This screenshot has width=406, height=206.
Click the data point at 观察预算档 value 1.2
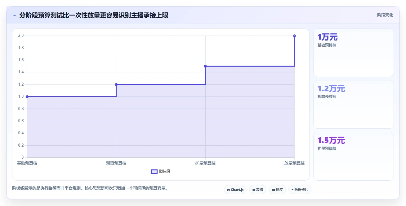116,84
